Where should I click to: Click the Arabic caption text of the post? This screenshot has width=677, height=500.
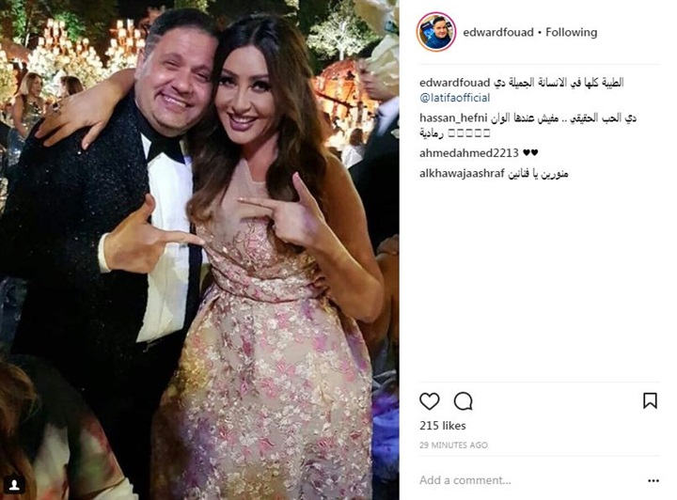click(559, 83)
